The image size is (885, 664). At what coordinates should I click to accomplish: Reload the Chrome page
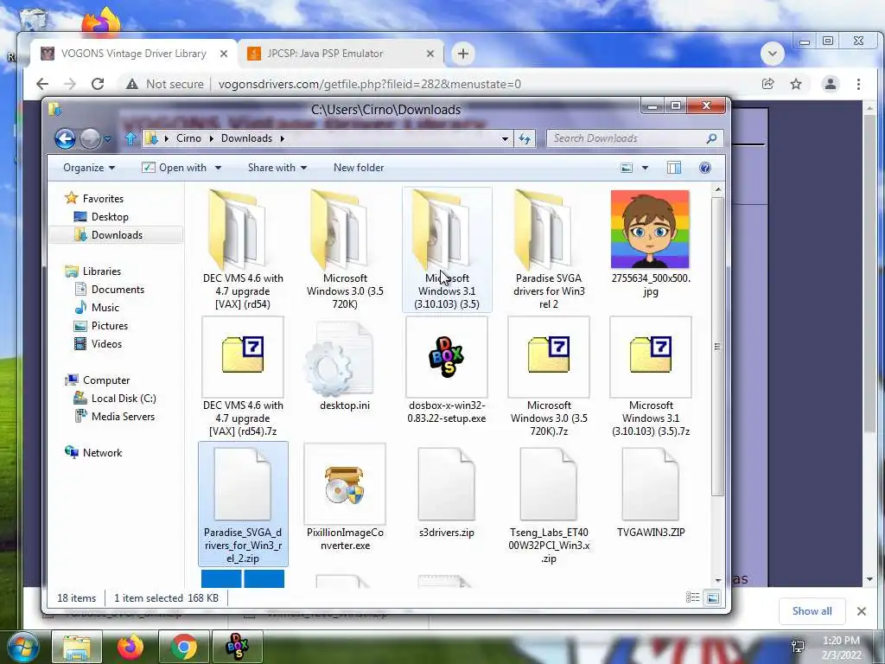coord(98,84)
